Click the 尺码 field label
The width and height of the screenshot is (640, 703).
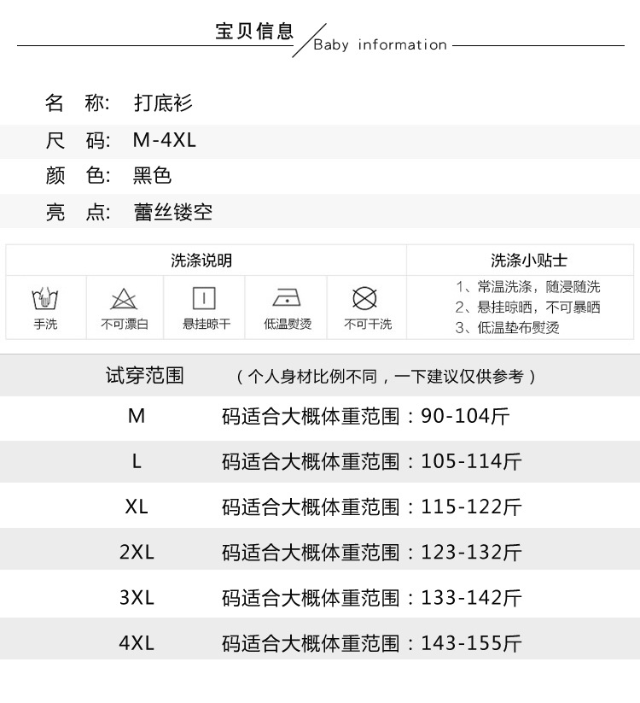click(78, 140)
